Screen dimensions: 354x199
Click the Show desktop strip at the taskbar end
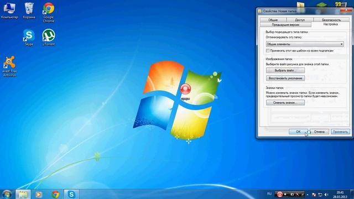tap(352, 194)
